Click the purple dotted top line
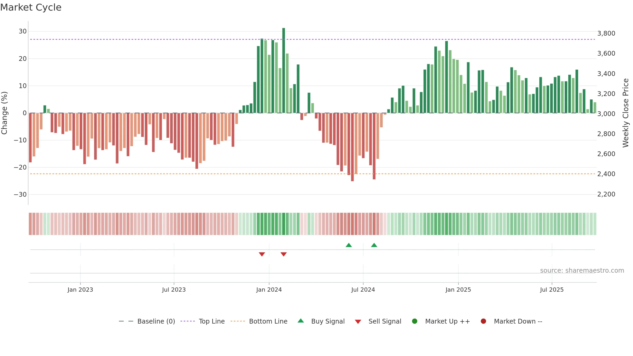 coord(313,39)
